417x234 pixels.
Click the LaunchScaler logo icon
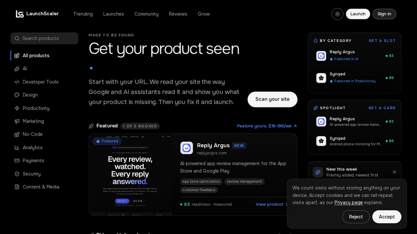point(20,14)
